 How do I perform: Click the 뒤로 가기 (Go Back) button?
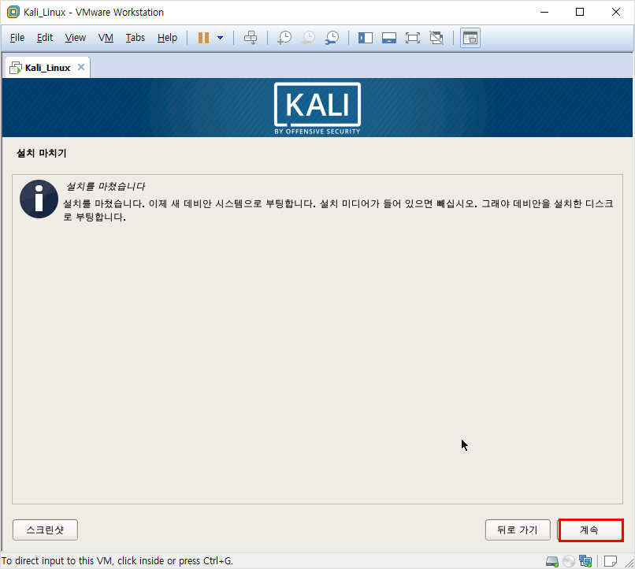pyautogui.click(x=518, y=530)
